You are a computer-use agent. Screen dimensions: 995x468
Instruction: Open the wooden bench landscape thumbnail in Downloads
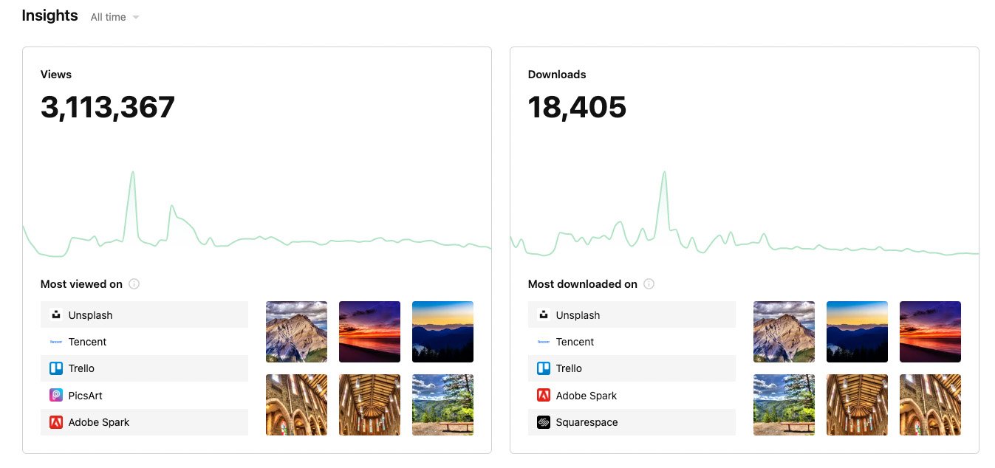[784, 405]
